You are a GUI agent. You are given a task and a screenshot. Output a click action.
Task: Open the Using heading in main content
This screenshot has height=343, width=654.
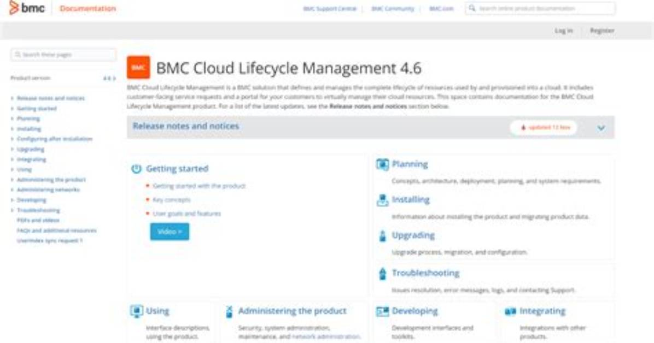tap(157, 311)
